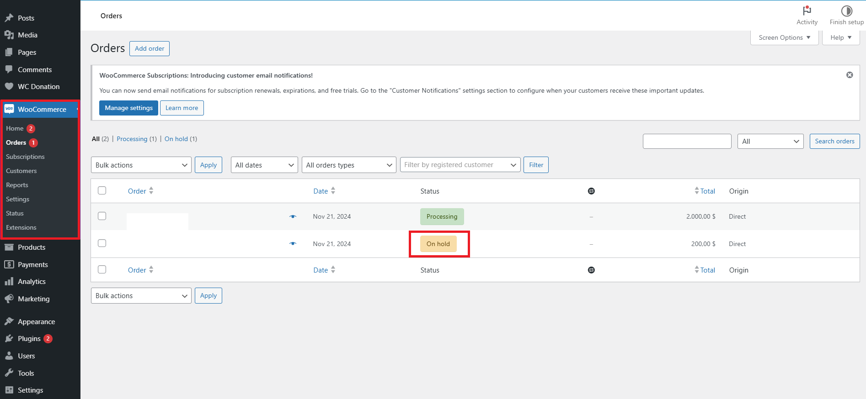Open Reports submenu item

click(x=17, y=185)
